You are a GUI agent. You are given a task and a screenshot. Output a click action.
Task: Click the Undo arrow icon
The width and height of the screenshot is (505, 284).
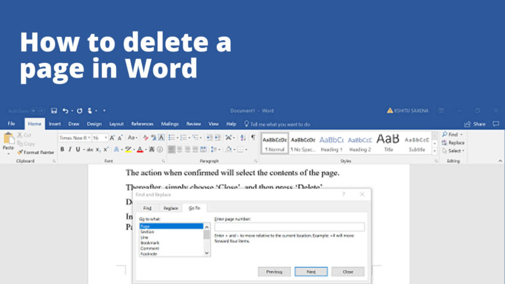coord(65,110)
